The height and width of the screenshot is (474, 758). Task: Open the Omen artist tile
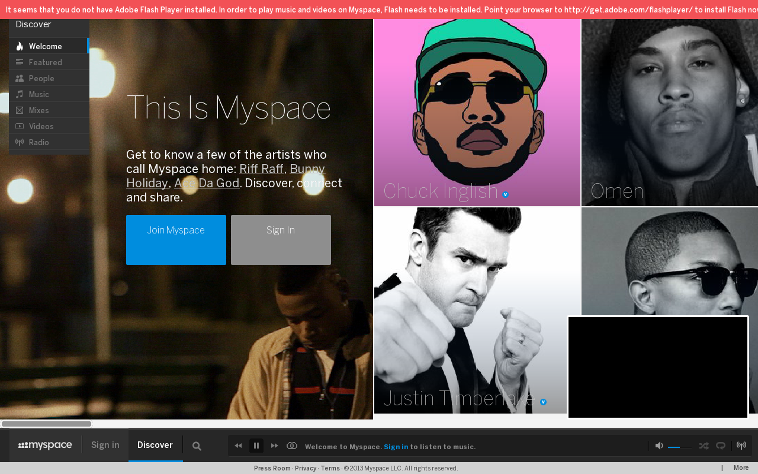(670, 113)
